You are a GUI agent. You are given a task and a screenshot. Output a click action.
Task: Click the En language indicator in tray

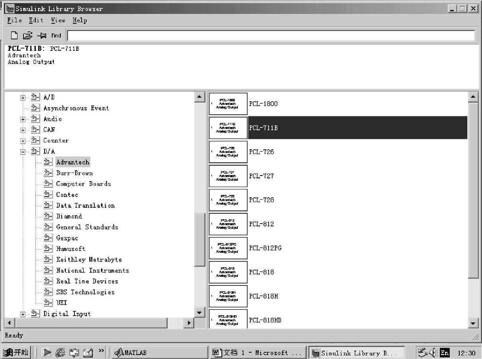(x=445, y=353)
